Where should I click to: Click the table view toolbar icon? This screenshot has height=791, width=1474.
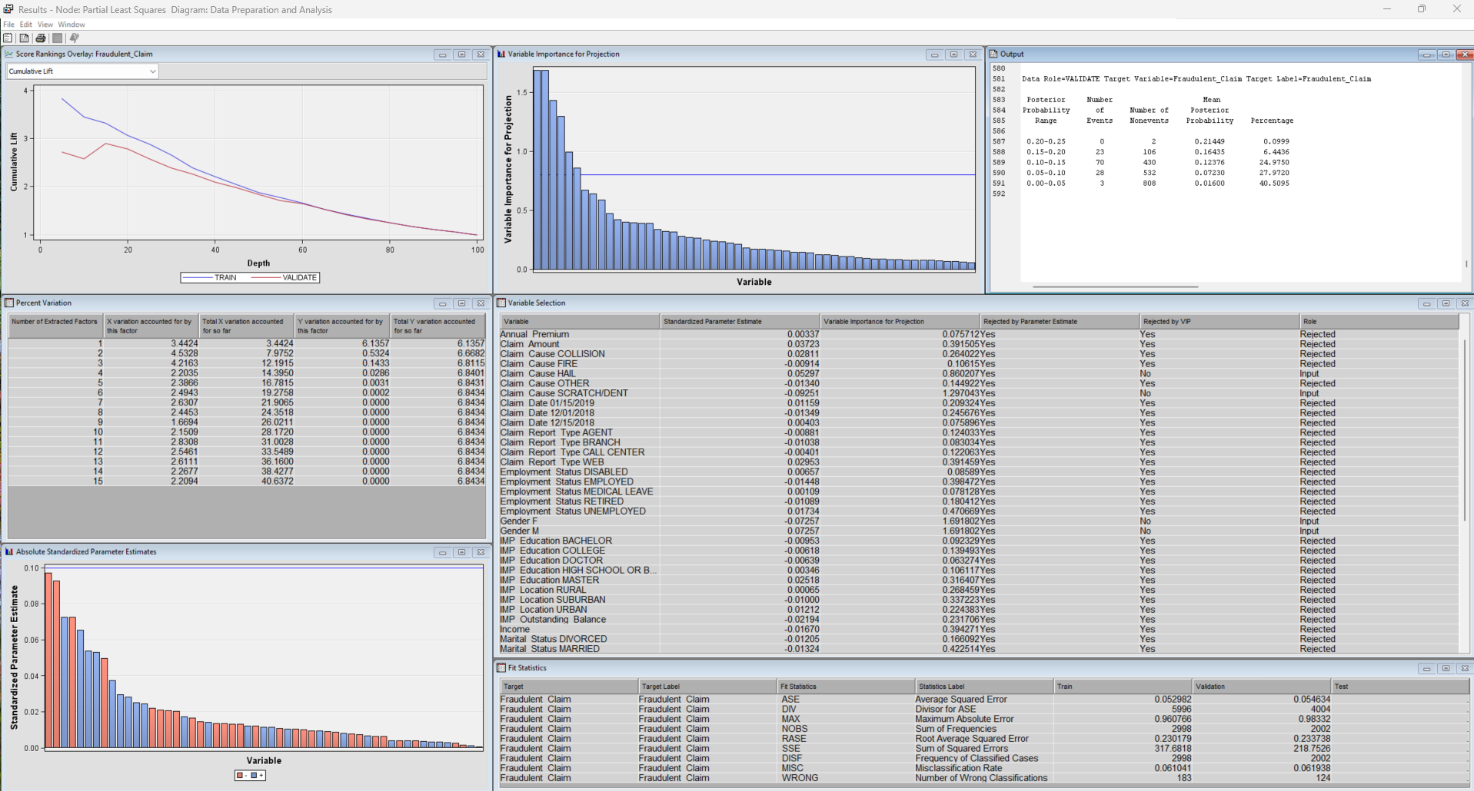coord(24,38)
